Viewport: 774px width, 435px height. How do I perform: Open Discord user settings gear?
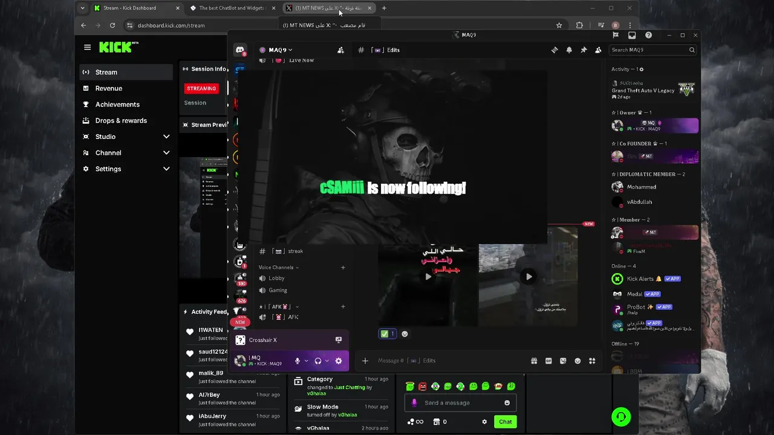click(339, 361)
